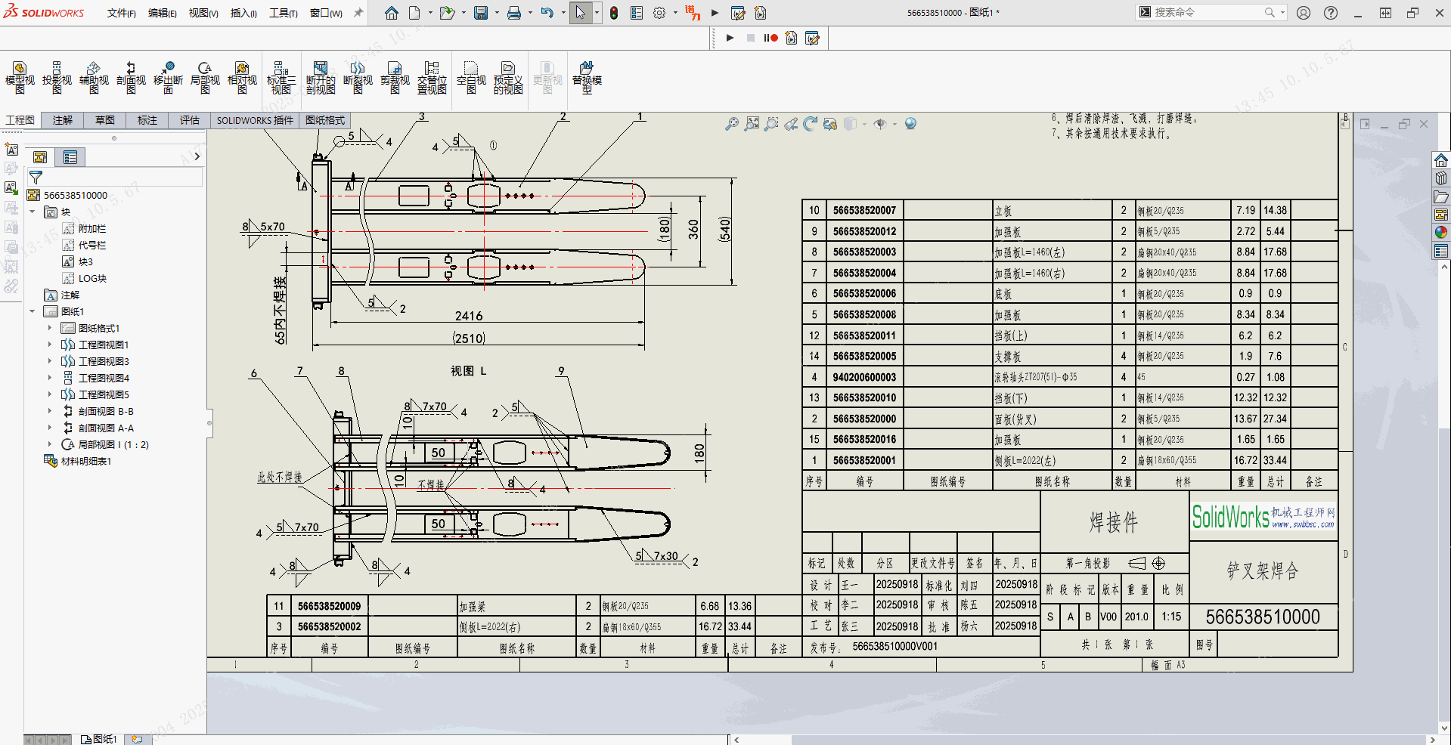The width and height of the screenshot is (1451, 745).
Task: Expand 图纸格式1 tree node
Action: coord(50,328)
